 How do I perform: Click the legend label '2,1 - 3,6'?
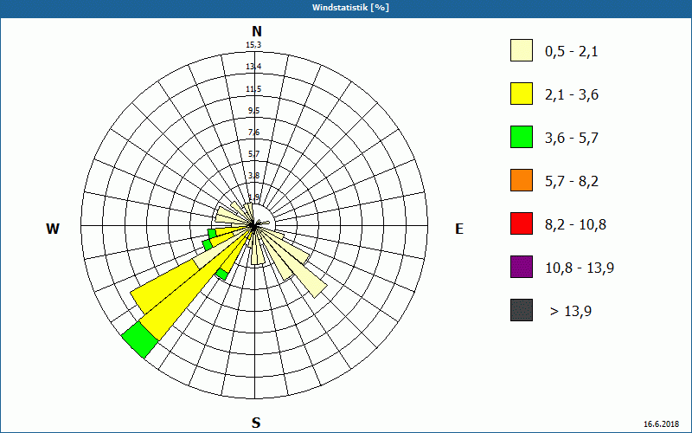click(x=572, y=95)
